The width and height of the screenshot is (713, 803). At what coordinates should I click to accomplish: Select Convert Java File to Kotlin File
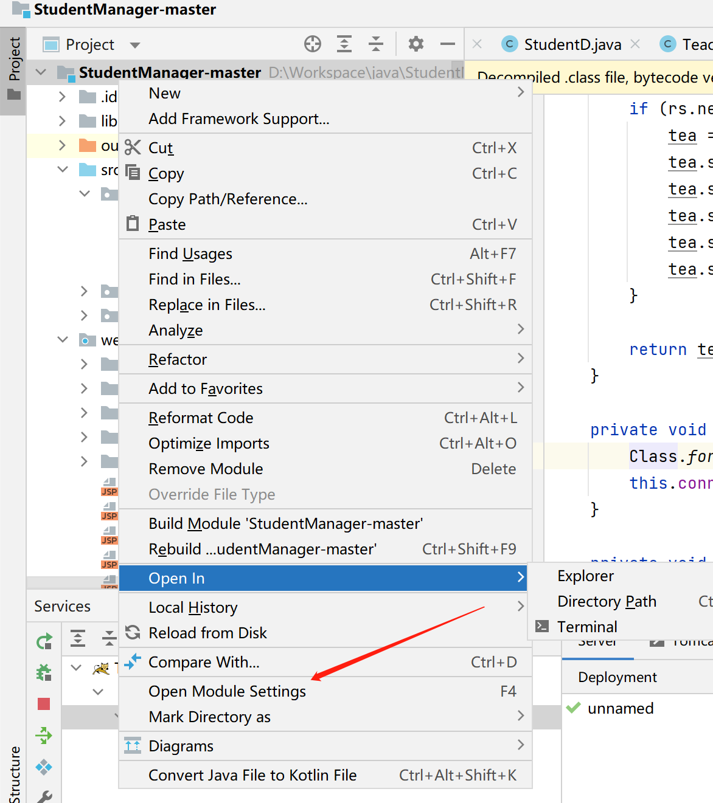[x=325, y=775]
